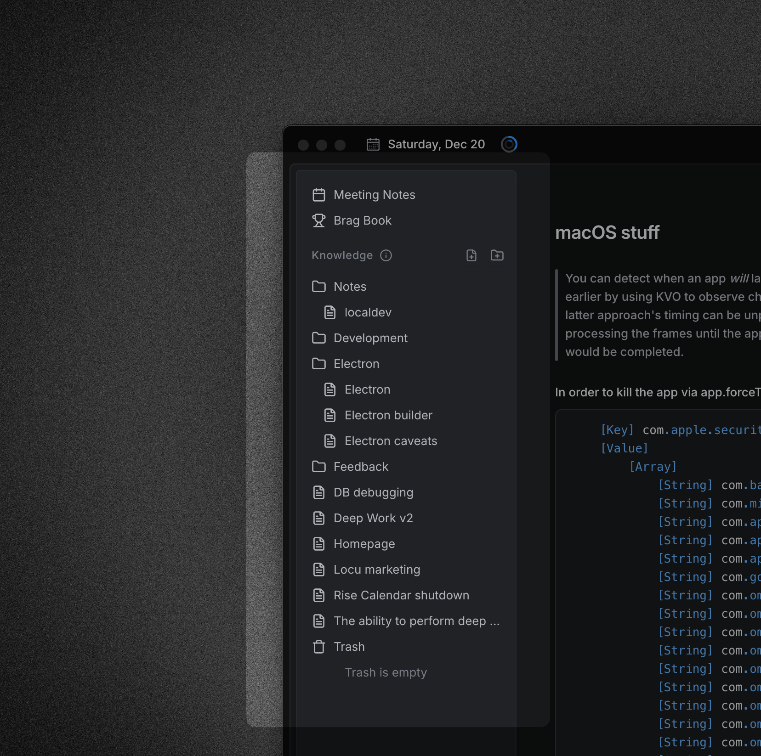This screenshot has height=756, width=761.
Task: Select the Electron caveats note
Action: pyautogui.click(x=391, y=441)
